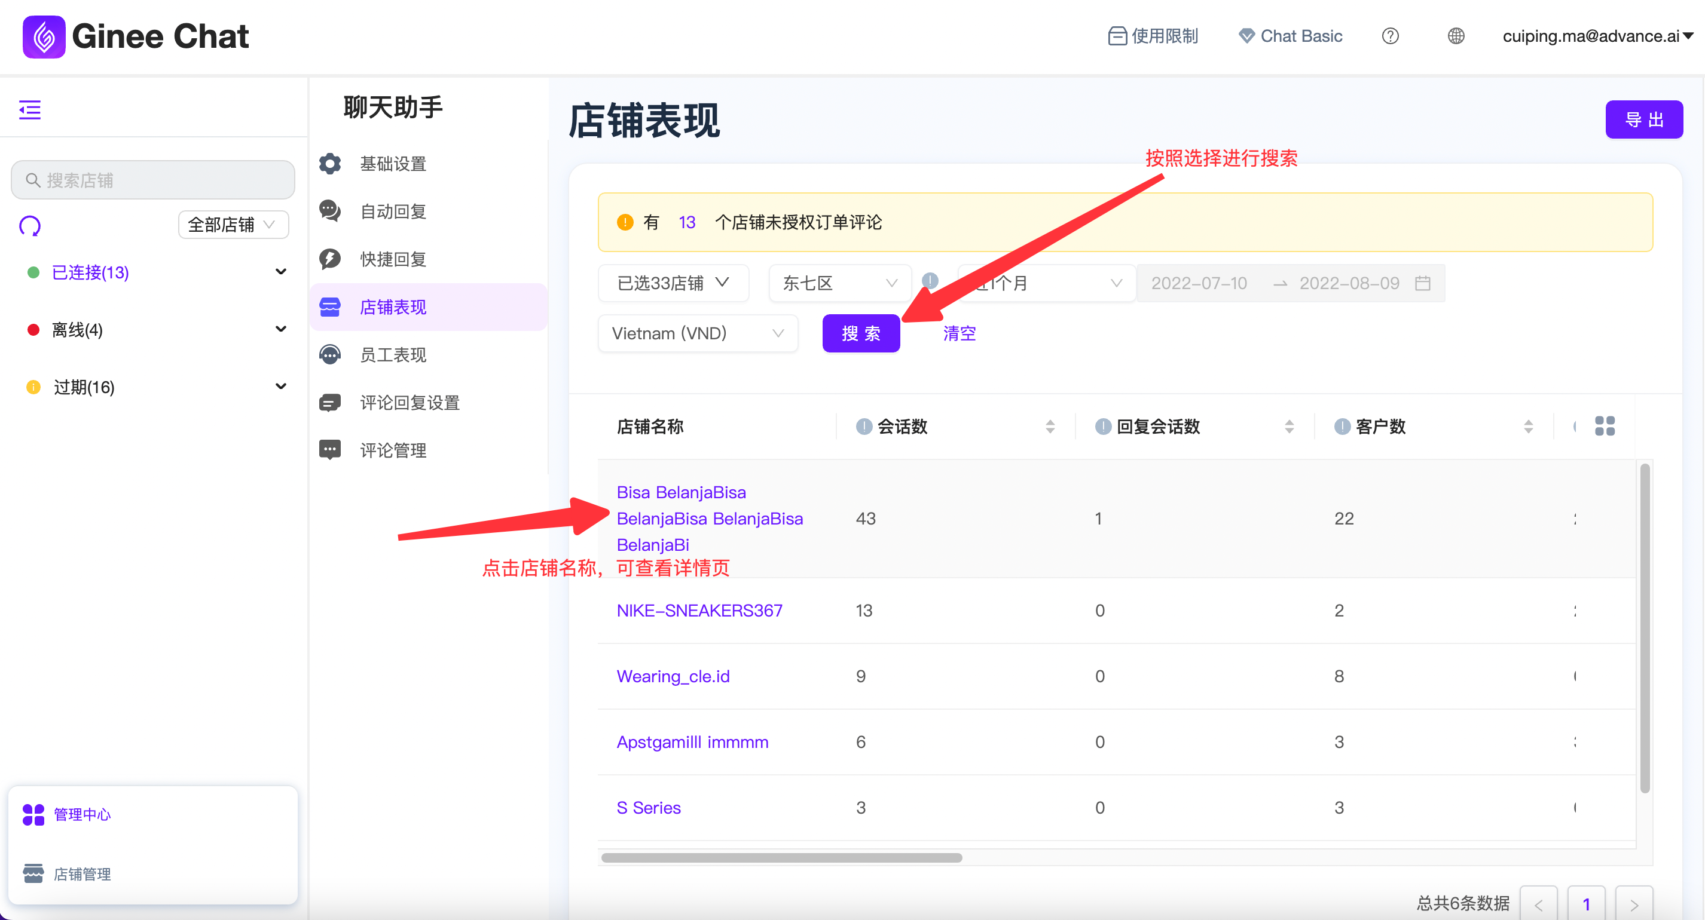Sort by 回复会话数 column arrows

click(x=1289, y=427)
